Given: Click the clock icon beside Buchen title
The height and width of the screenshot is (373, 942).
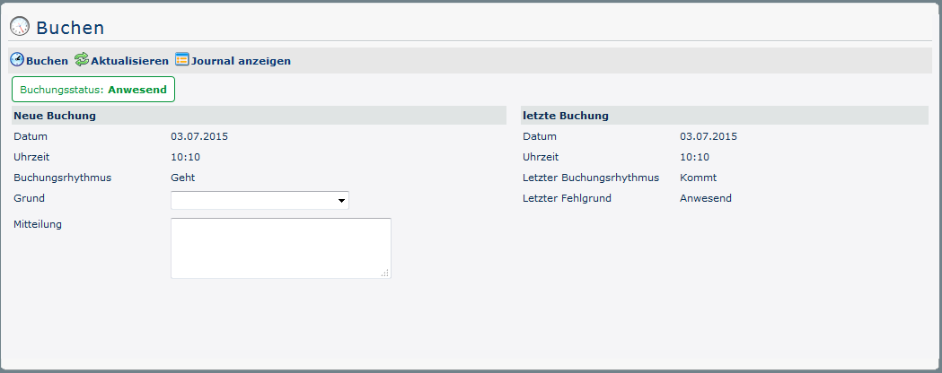Looking at the screenshot, I should click(20, 27).
